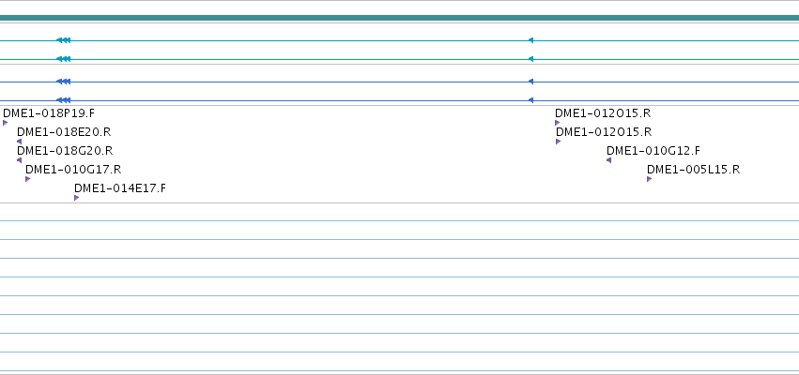Select purple arrow marker below DME1-018E20.R
Viewport: 799px width, 375px height.
(x=20, y=142)
